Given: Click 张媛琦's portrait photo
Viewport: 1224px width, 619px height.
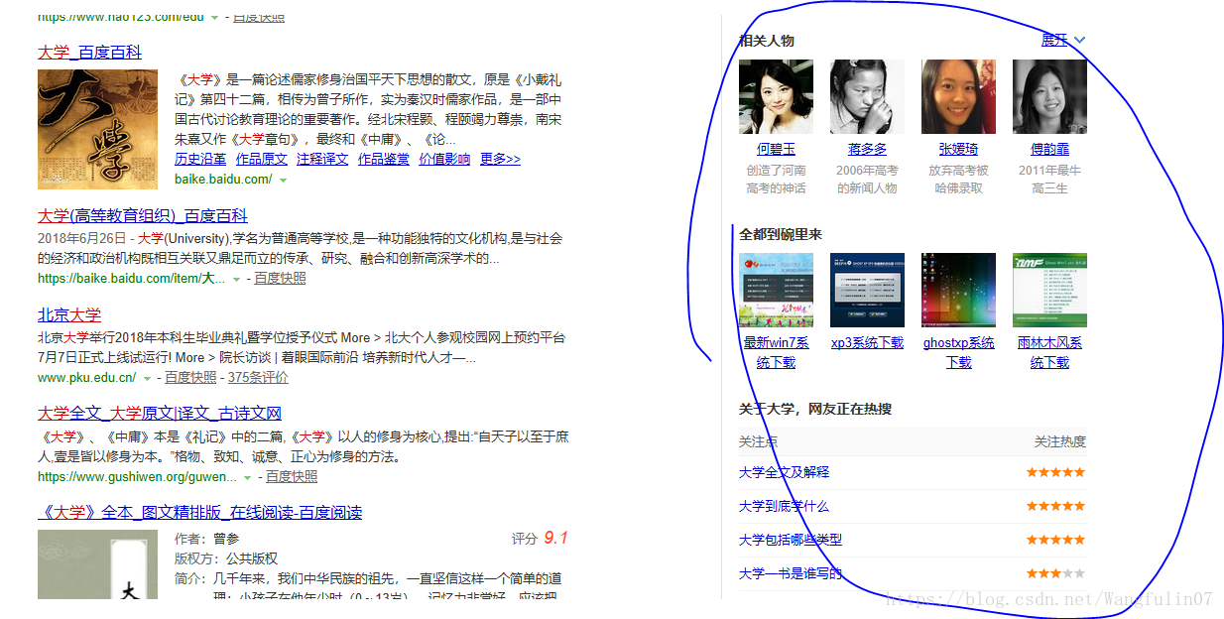Looking at the screenshot, I should coord(958,96).
